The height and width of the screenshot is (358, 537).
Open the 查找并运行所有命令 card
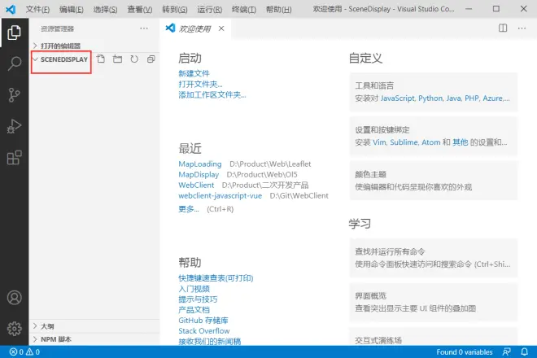point(434,258)
